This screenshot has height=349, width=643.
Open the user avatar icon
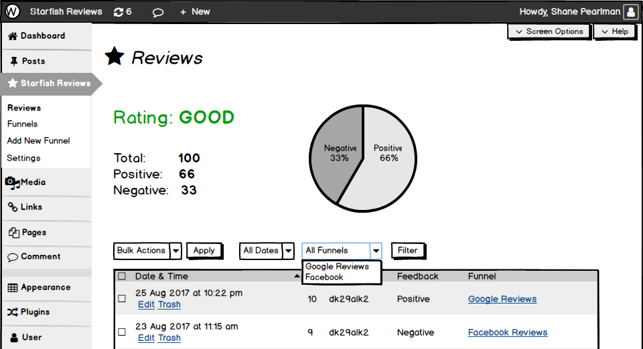(631, 12)
